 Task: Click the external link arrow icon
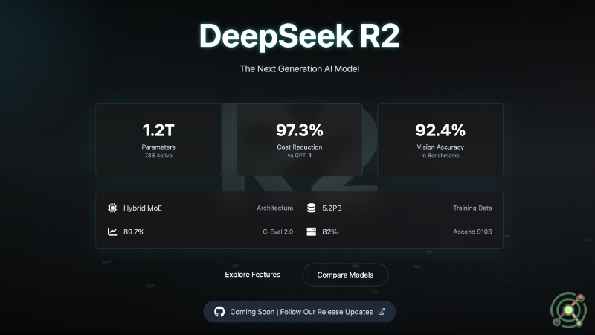point(382,312)
